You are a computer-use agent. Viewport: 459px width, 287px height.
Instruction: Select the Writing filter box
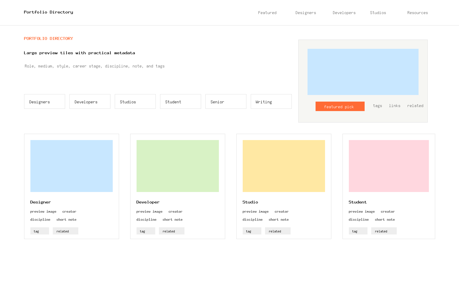271,102
